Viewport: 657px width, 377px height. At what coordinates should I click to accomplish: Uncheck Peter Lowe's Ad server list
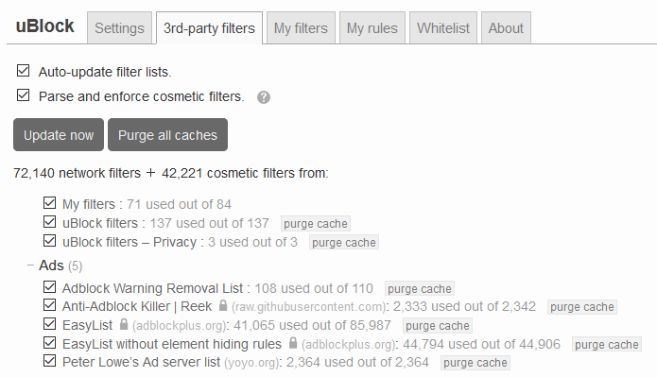[x=49, y=361]
